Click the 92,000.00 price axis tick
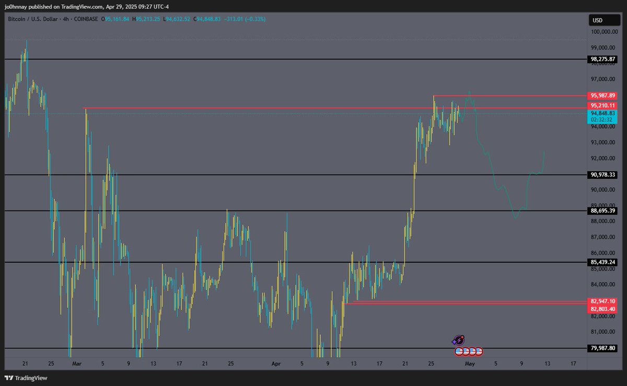This screenshot has width=627, height=386. click(604, 158)
